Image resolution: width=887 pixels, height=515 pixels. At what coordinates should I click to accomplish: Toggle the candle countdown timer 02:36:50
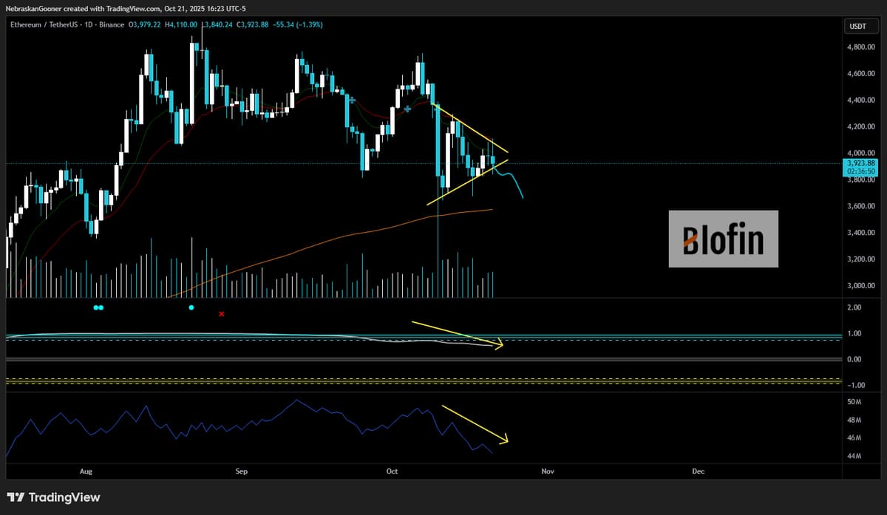(x=860, y=171)
